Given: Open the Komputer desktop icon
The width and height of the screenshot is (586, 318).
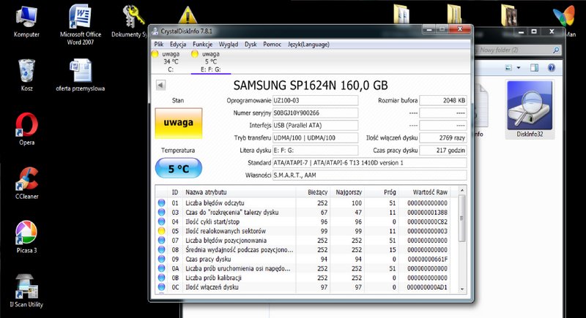Looking at the screenshot, I should point(26,21).
